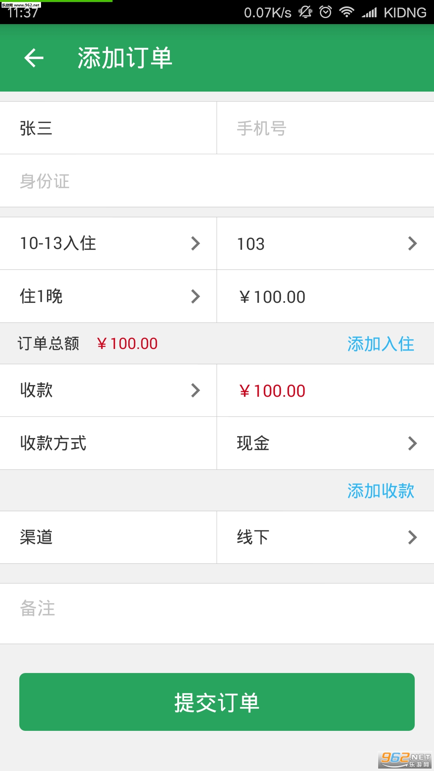Image resolution: width=434 pixels, height=771 pixels.
Task: Tap the muted bell status icon
Action: 305,12
